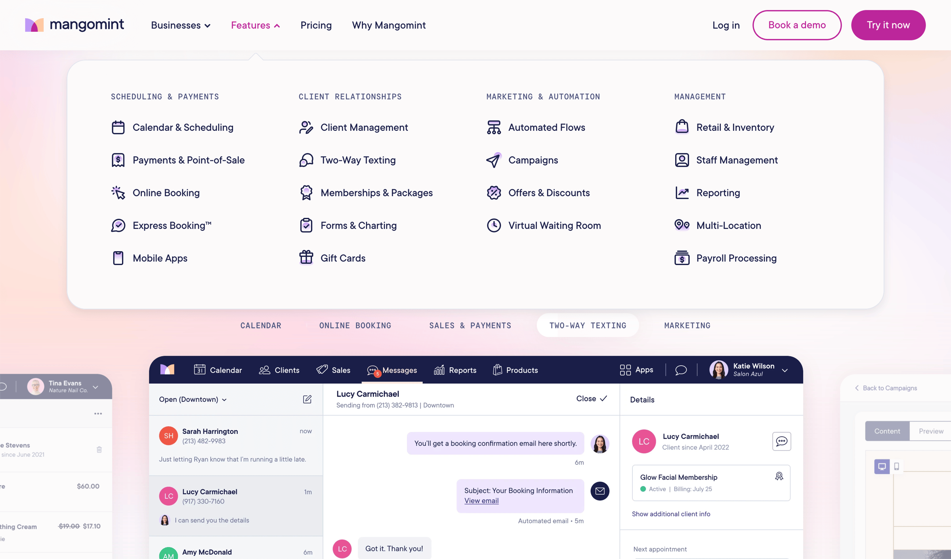Click the chat bubble icon beside Apps
The width and height of the screenshot is (951, 559).
681,370
